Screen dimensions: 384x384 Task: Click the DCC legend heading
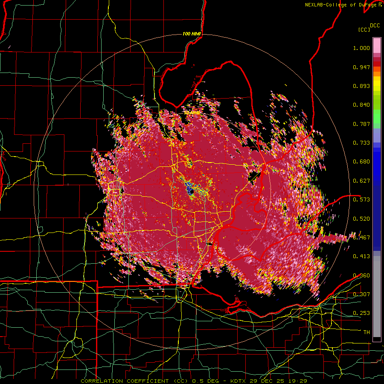click(x=375, y=26)
